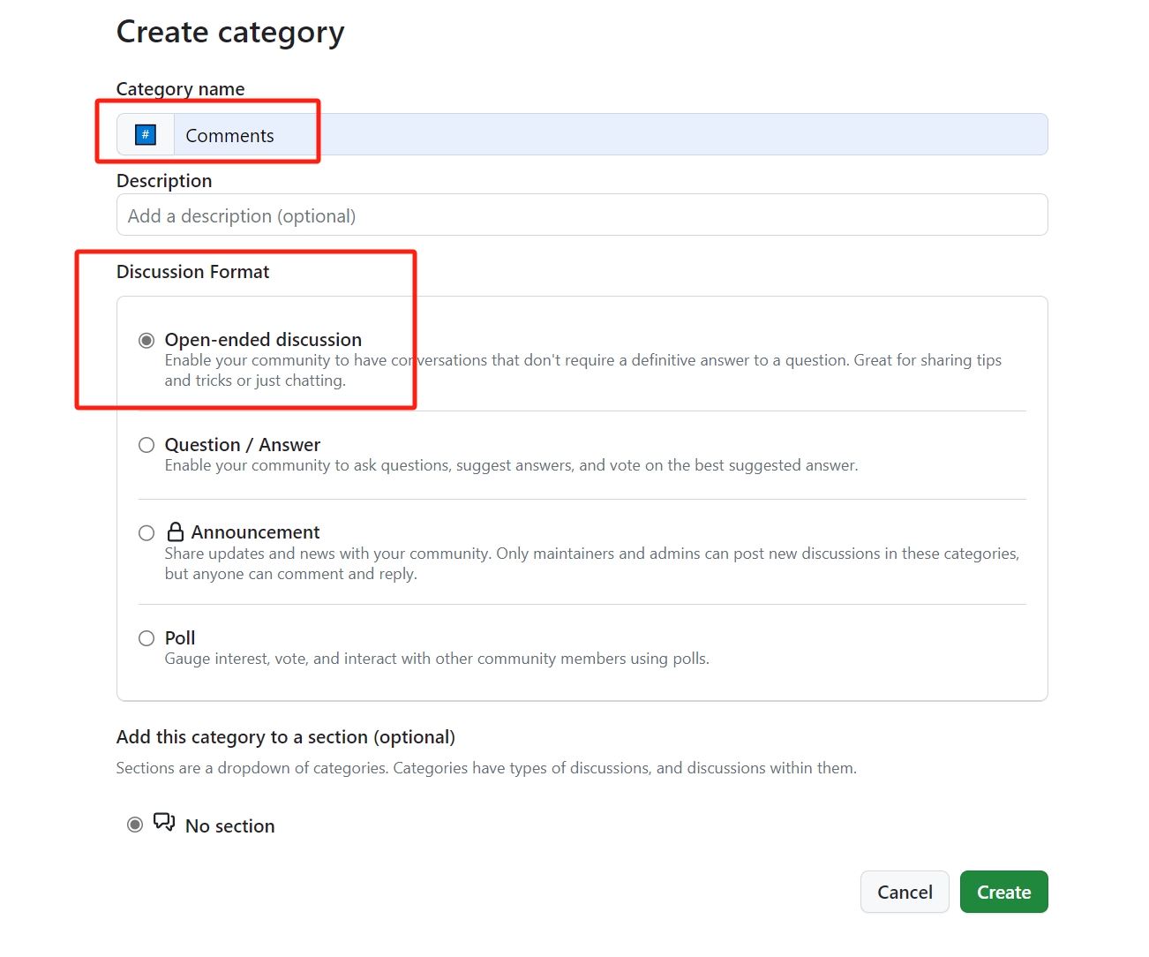Screen dimensions: 1149x957
Task: Select the Question / Answer radio button
Action: tap(146, 445)
